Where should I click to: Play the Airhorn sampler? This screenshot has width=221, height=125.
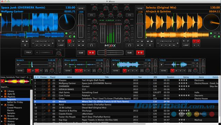114,65
